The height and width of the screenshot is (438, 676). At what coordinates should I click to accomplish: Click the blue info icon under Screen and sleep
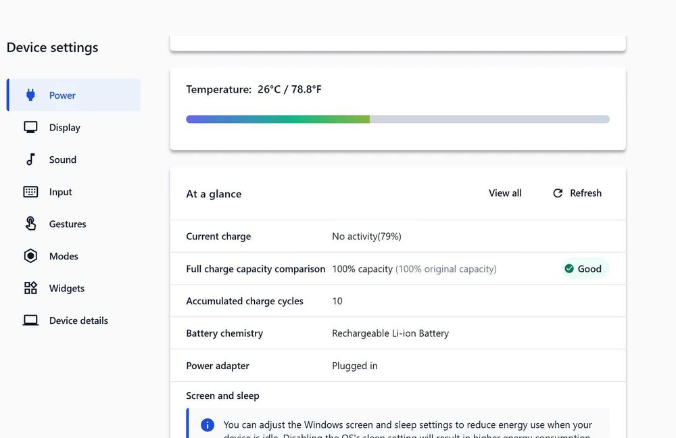click(x=208, y=425)
